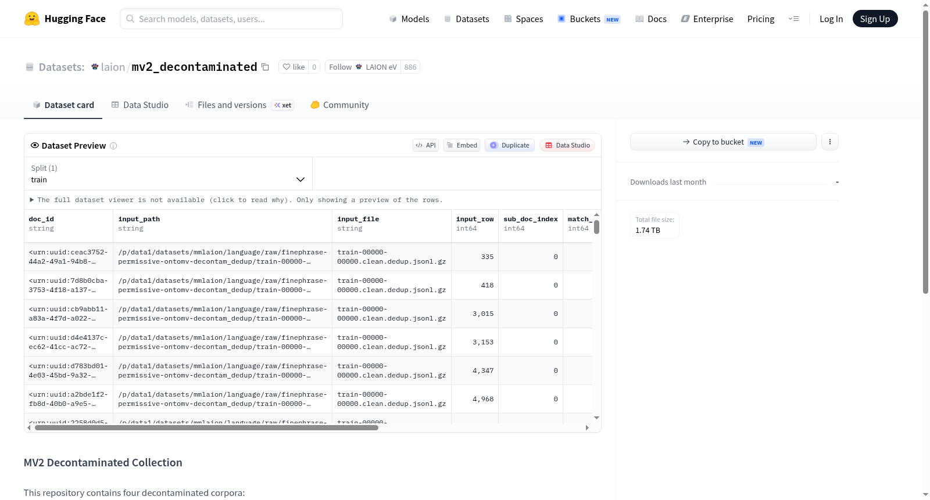
Task: Click the laion organization avatar icon
Action: point(95,67)
